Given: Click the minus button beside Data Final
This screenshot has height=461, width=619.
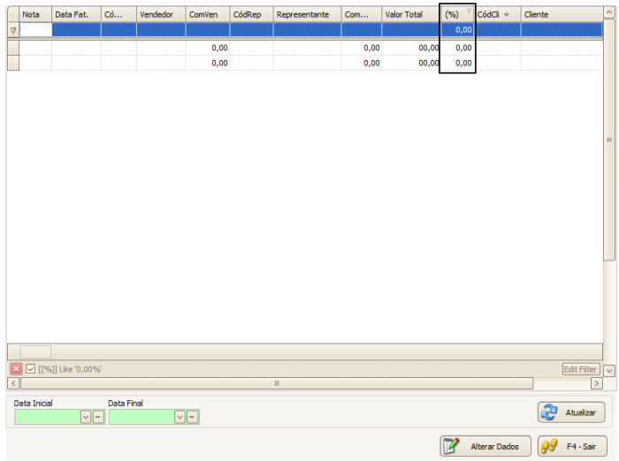Looking at the screenshot, I should [192, 417].
